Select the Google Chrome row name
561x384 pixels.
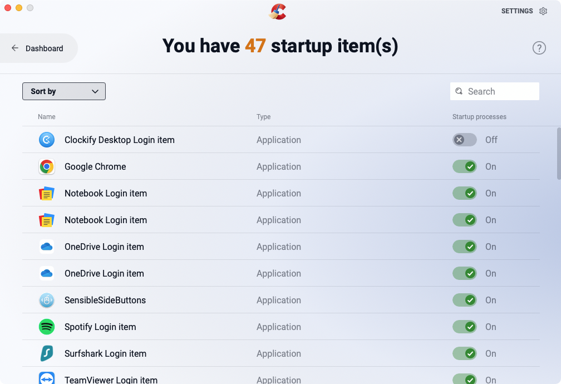[95, 166]
